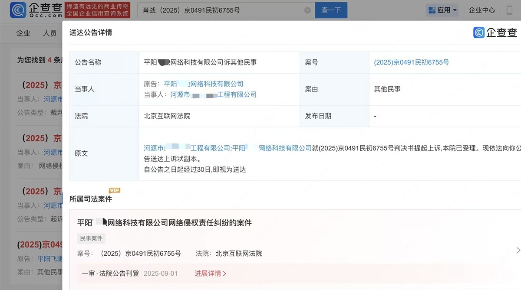Open the case title 网络侵权责任纠纷的案件

click(x=164, y=223)
